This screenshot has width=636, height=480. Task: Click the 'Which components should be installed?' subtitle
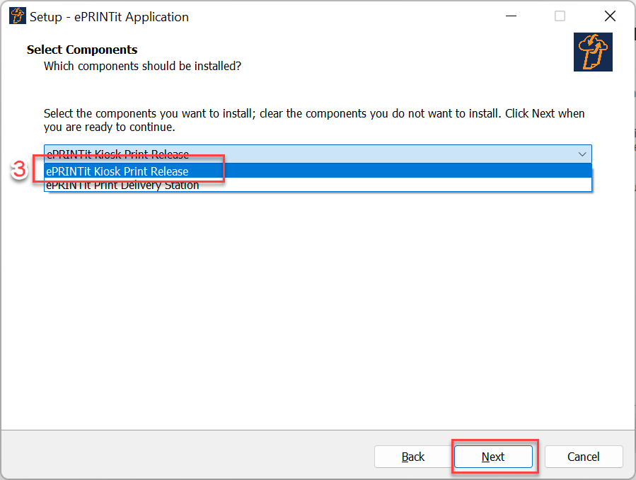(142, 66)
